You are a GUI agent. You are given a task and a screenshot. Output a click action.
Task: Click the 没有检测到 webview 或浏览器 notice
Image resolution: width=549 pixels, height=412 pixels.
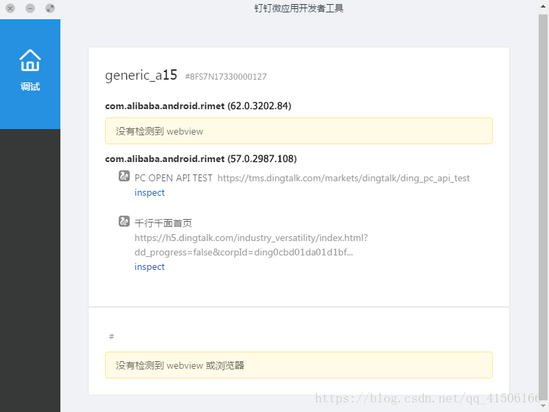(299, 365)
